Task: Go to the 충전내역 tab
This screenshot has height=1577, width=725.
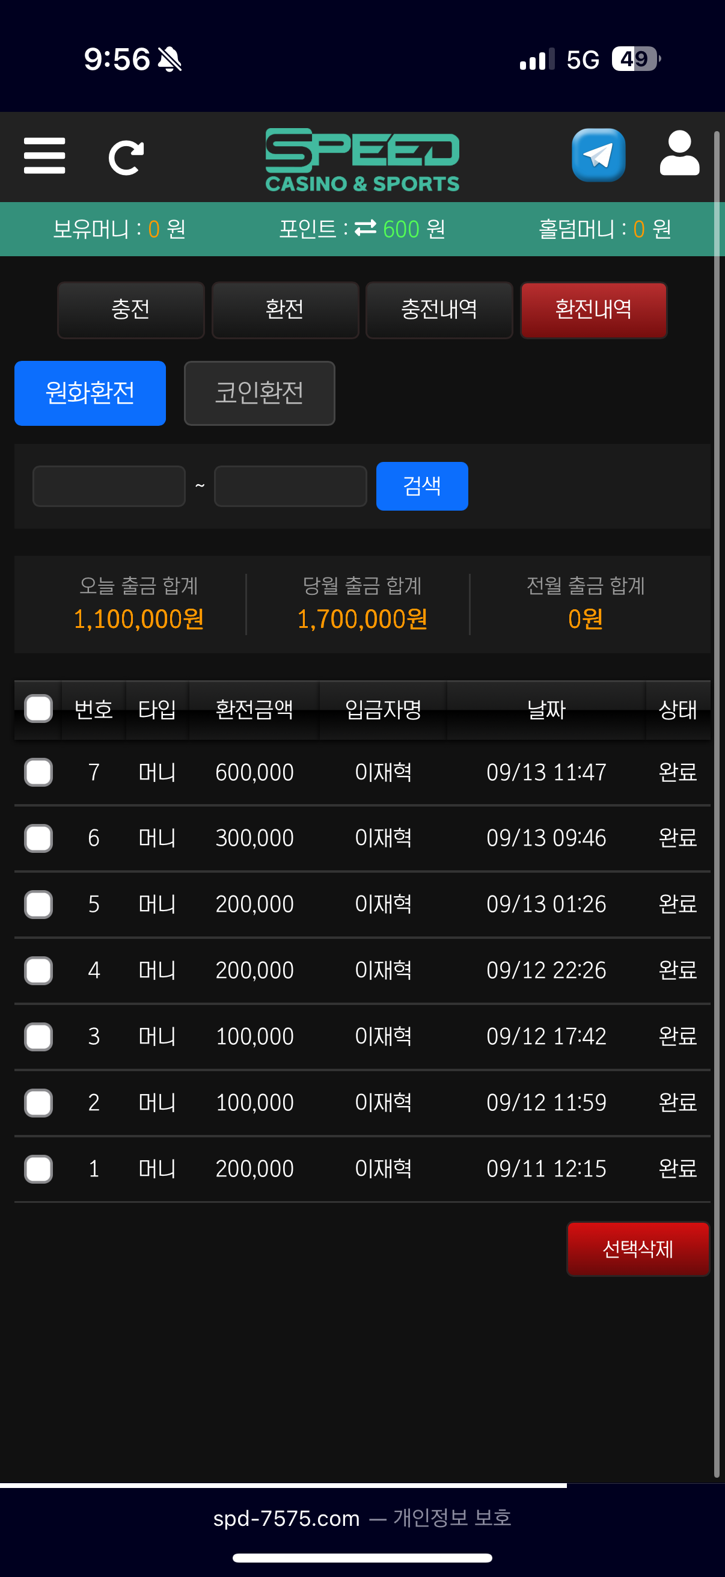Action: pos(439,310)
